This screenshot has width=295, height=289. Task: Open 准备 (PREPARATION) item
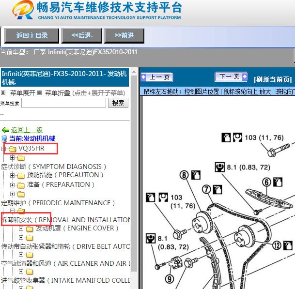61,184
